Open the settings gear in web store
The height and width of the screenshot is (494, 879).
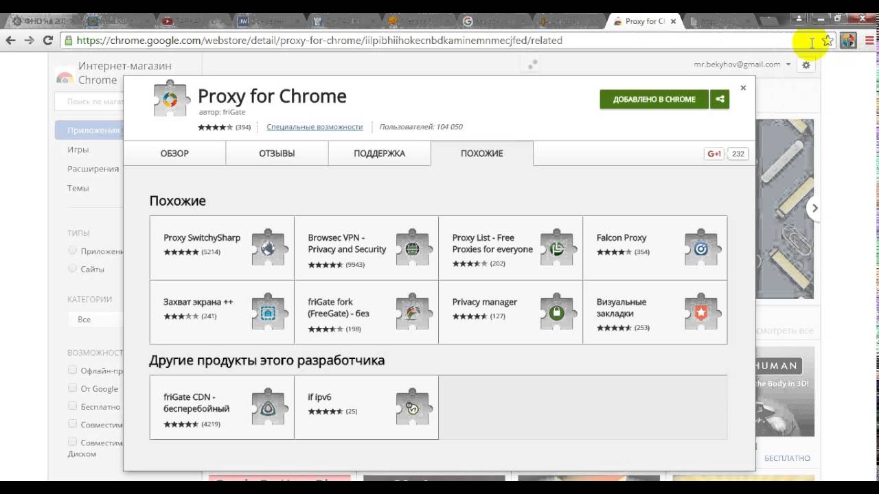[x=806, y=65]
